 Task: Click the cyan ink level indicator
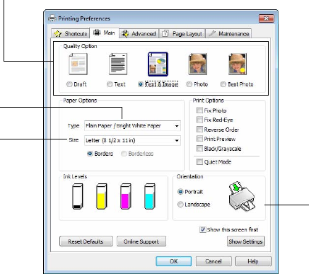point(150,196)
